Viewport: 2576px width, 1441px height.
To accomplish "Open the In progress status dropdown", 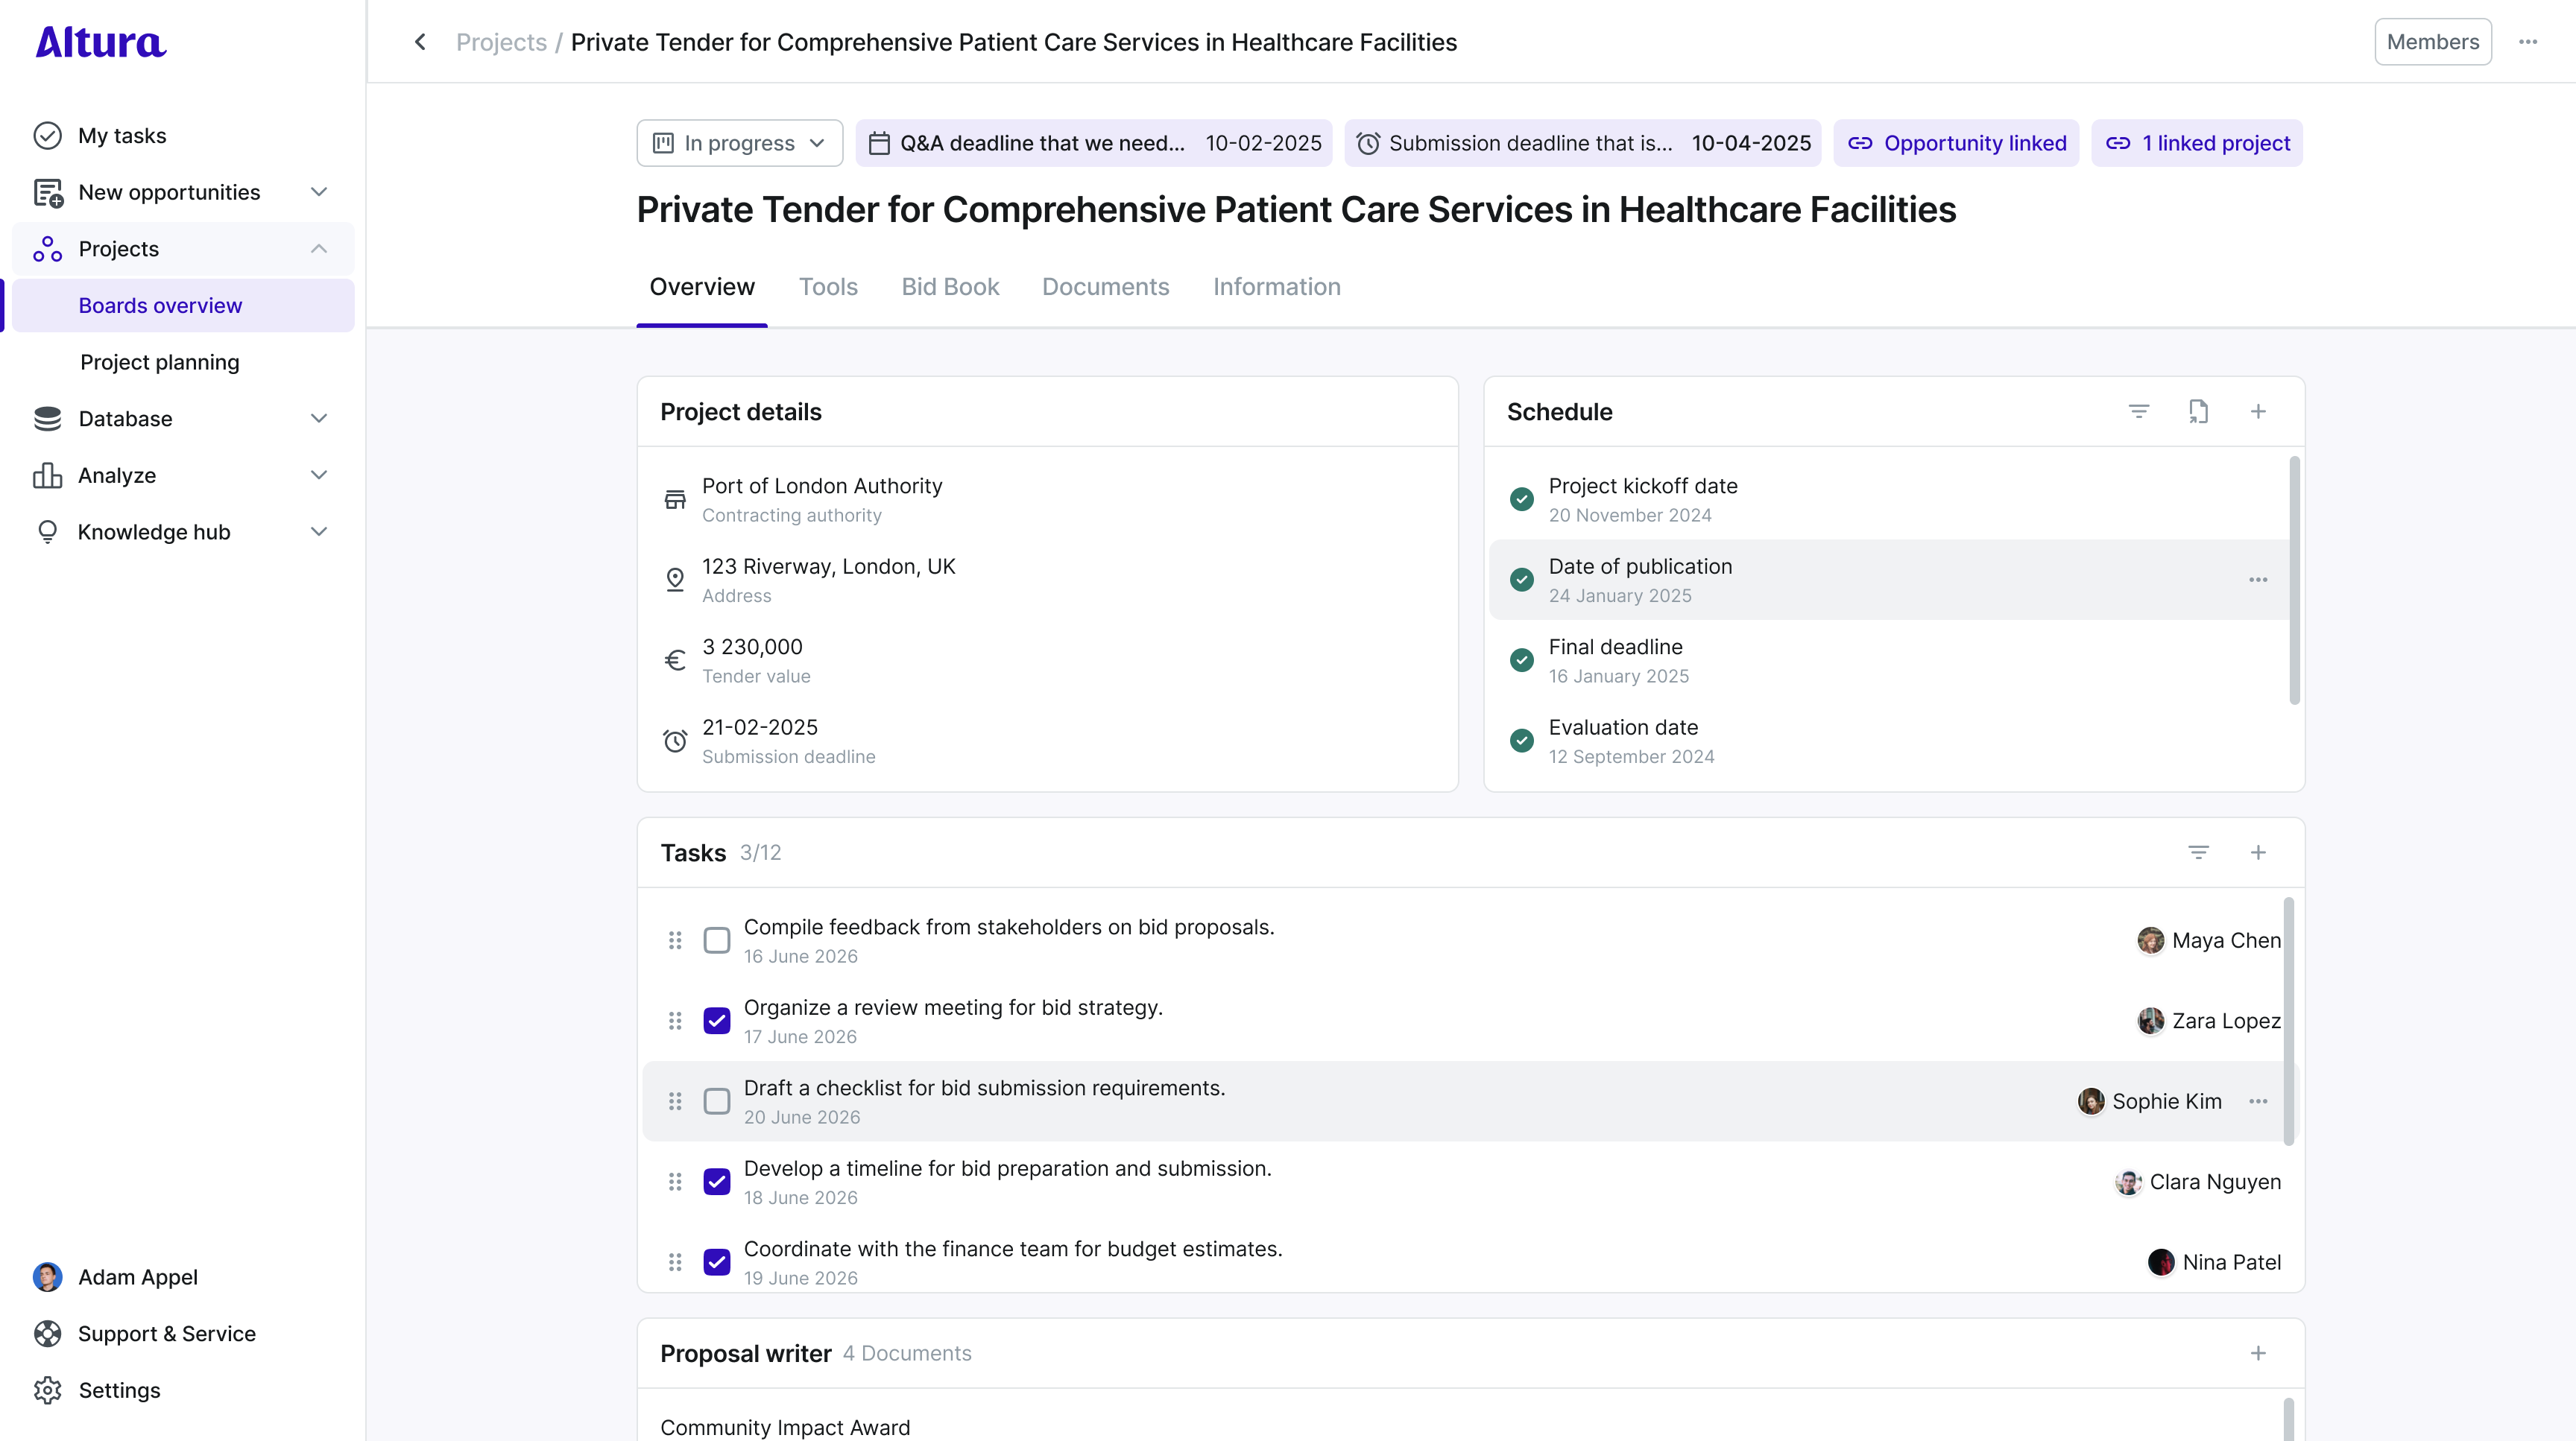I will (x=739, y=143).
